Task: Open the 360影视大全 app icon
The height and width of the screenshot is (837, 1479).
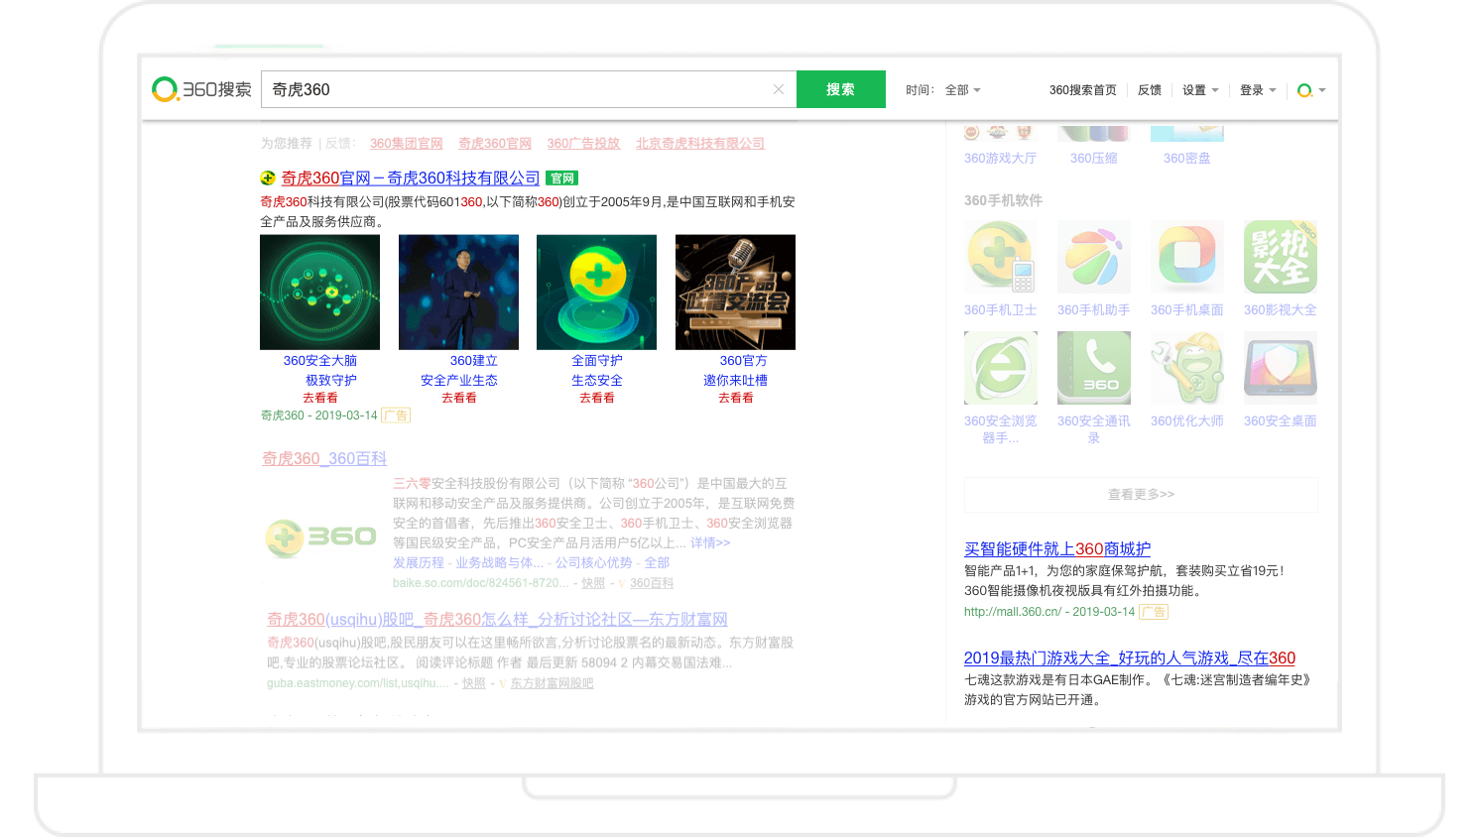Action: pos(1281,257)
